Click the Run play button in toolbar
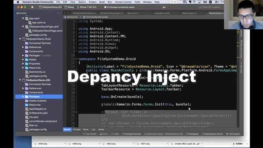Screen dimensions: 263x148 pyautogui.click(x=32, y=7)
